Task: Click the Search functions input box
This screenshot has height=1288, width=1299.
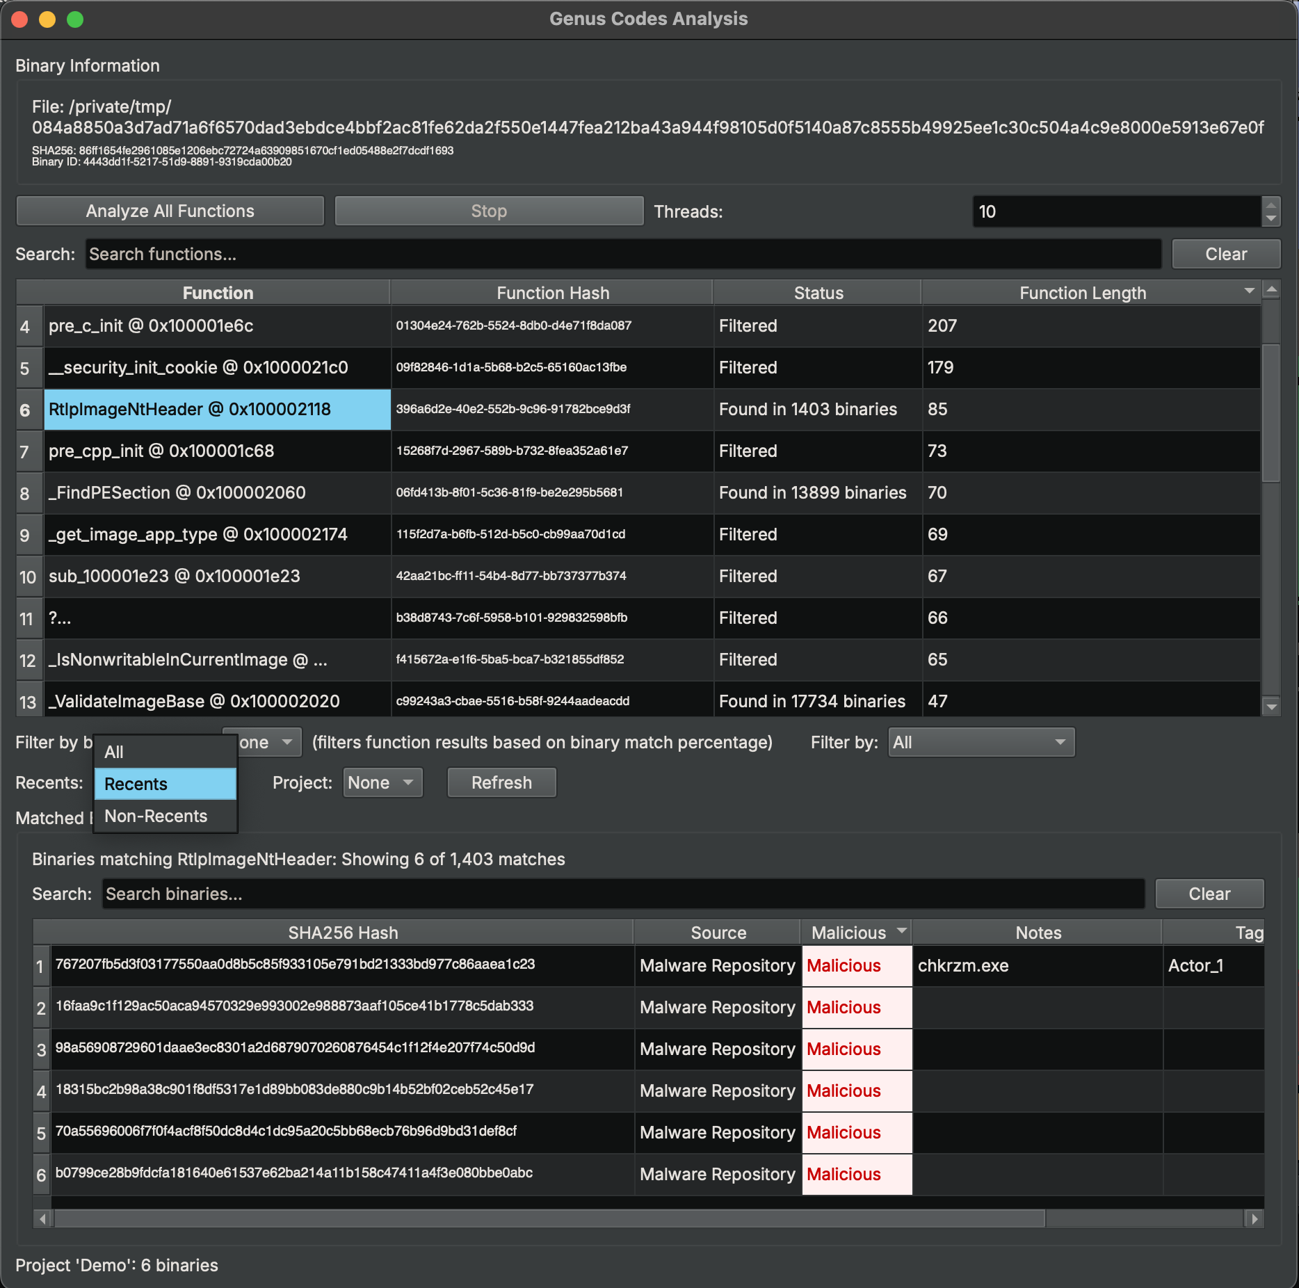Action: click(622, 254)
